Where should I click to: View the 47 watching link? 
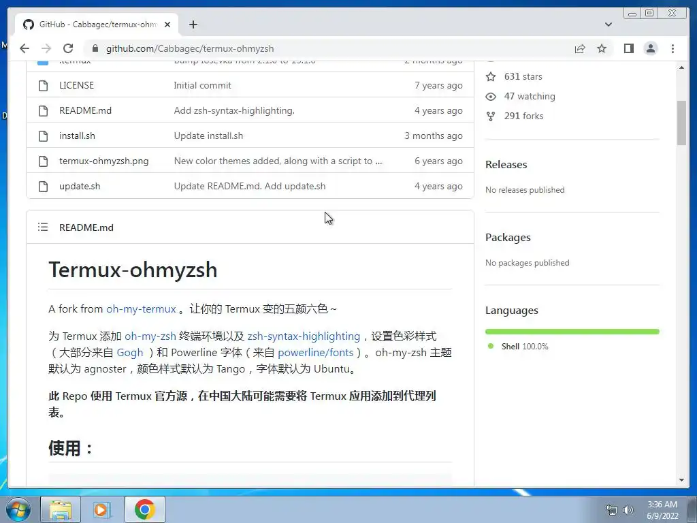[x=530, y=96]
